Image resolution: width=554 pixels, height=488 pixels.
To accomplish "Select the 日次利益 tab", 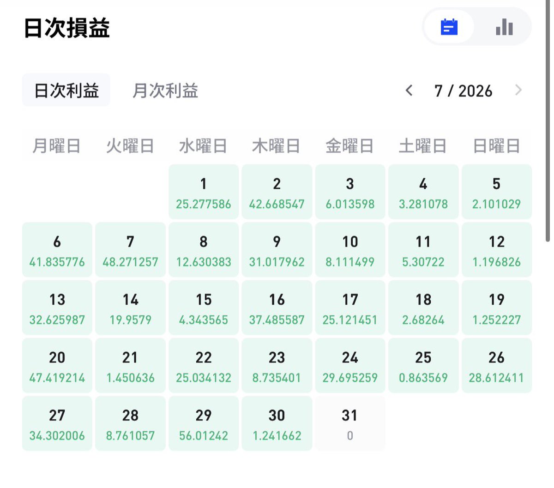I will click(x=66, y=90).
